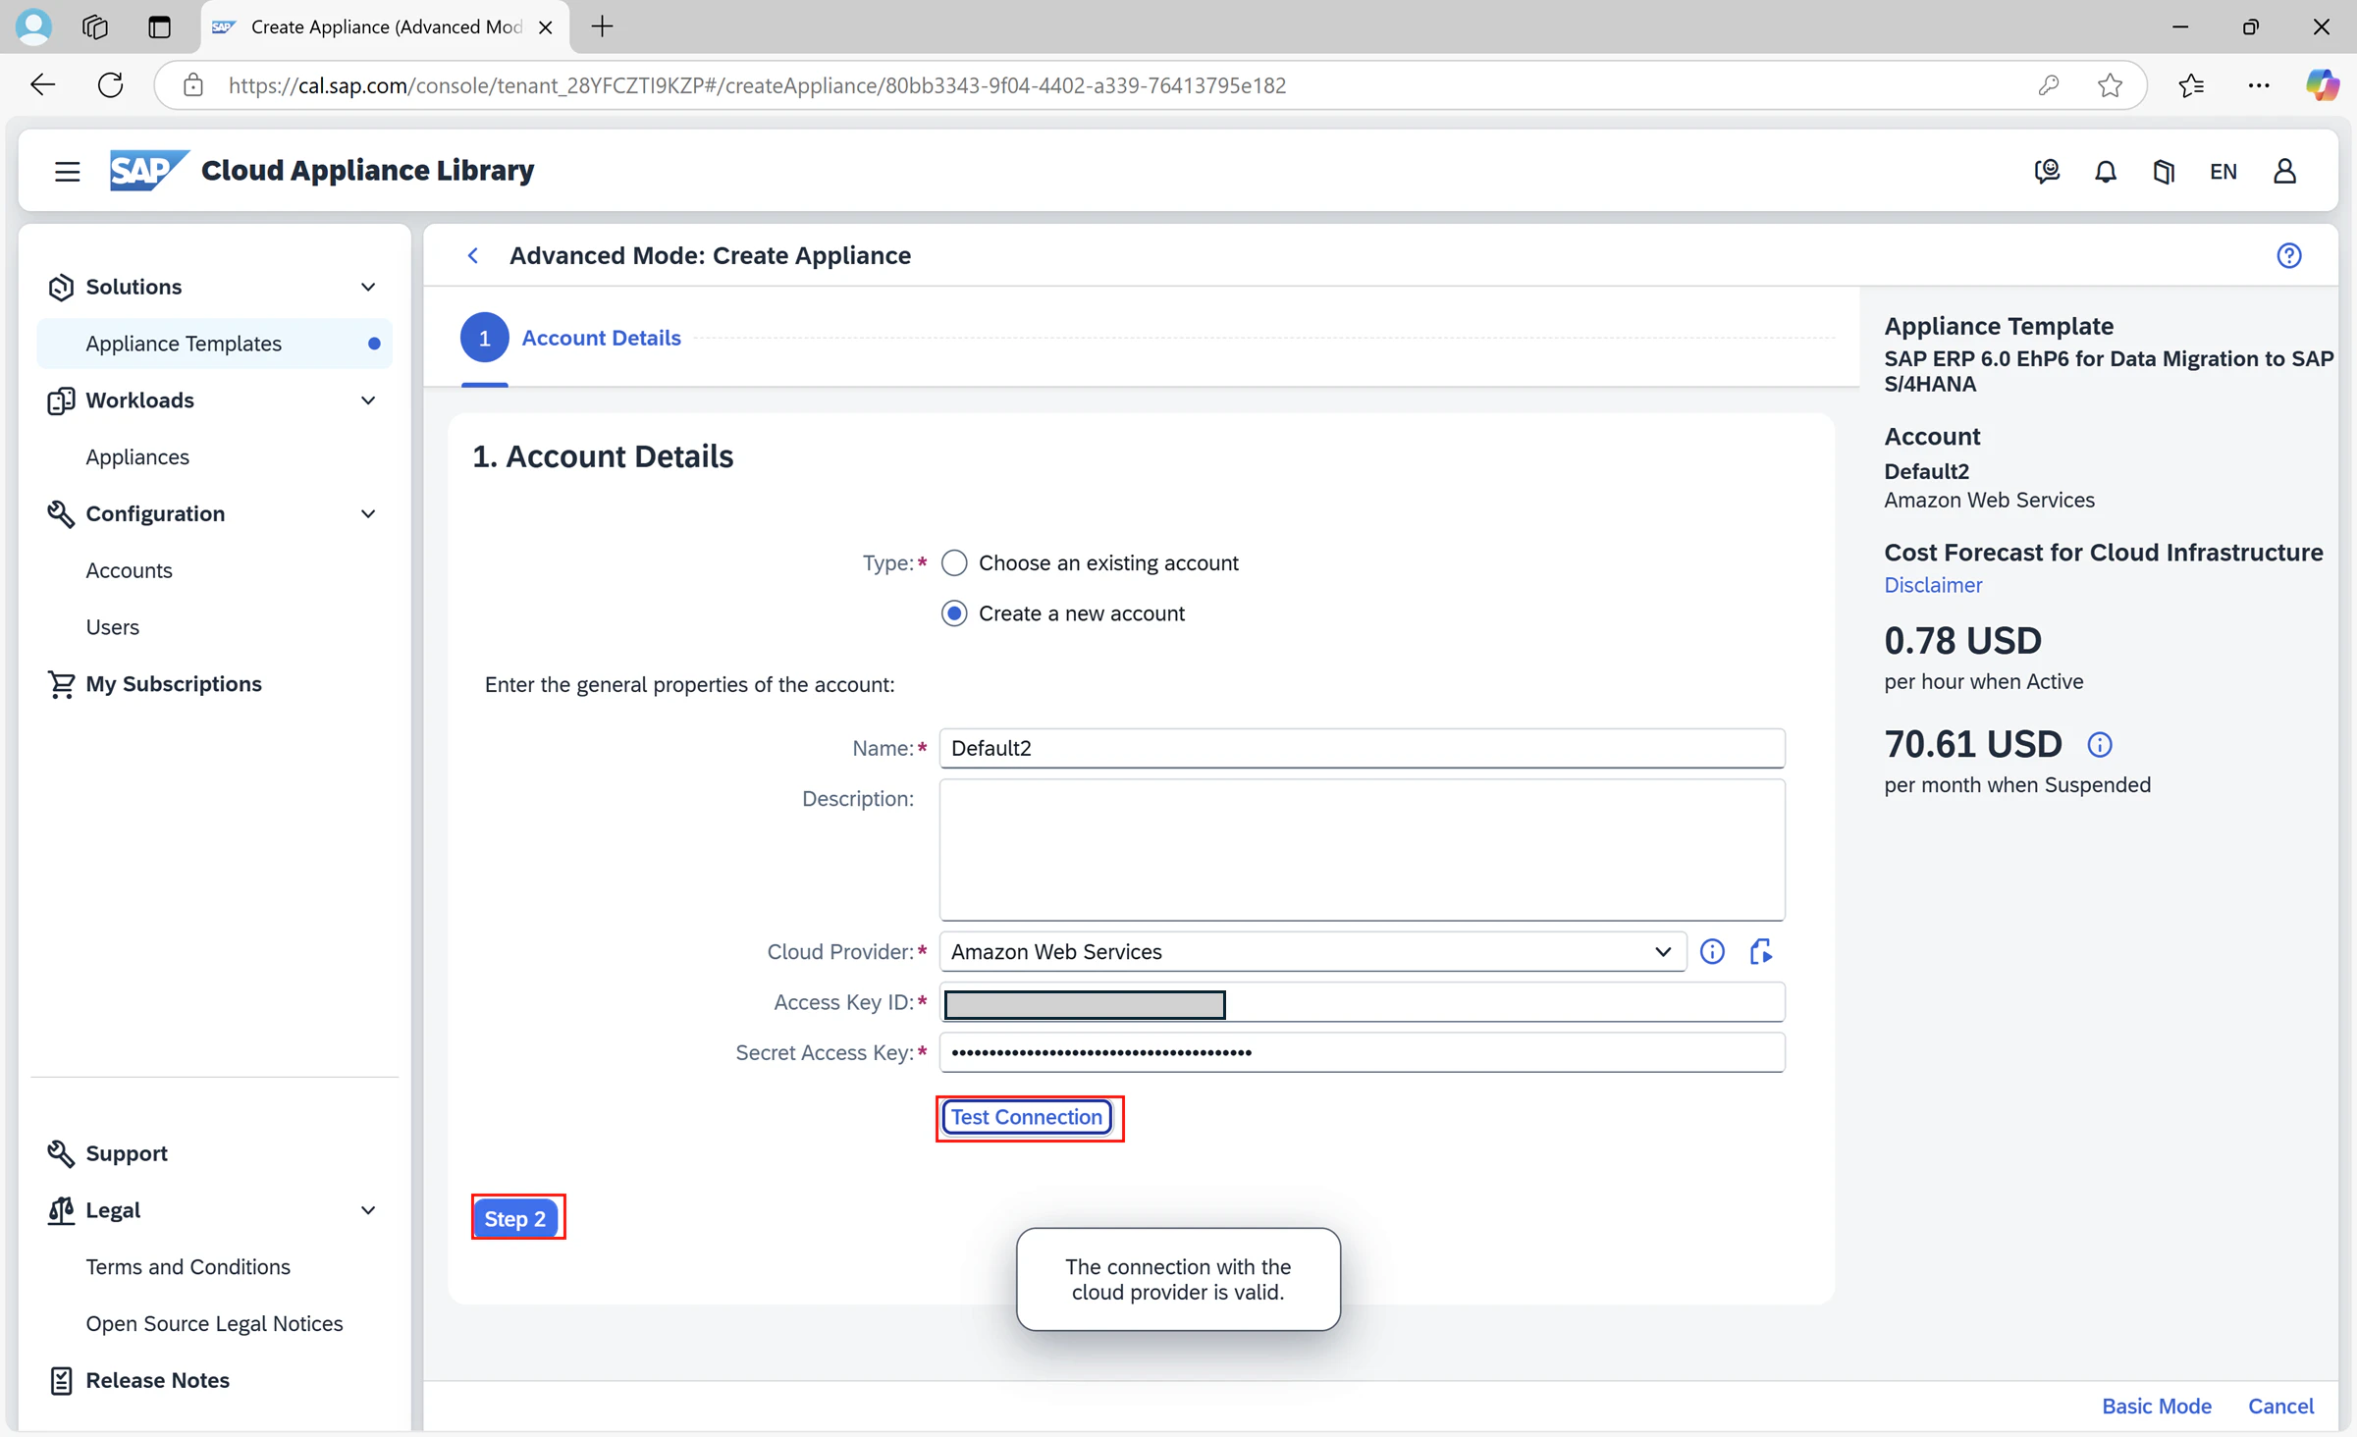The image size is (2357, 1437).
Task: Click the Test Connection button
Action: [x=1027, y=1117]
